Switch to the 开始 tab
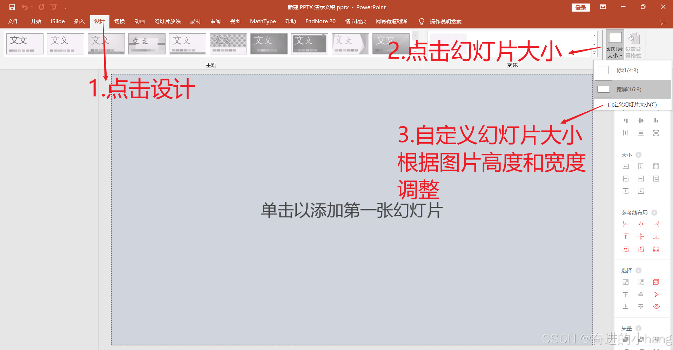The width and height of the screenshot is (673, 350). [36, 21]
